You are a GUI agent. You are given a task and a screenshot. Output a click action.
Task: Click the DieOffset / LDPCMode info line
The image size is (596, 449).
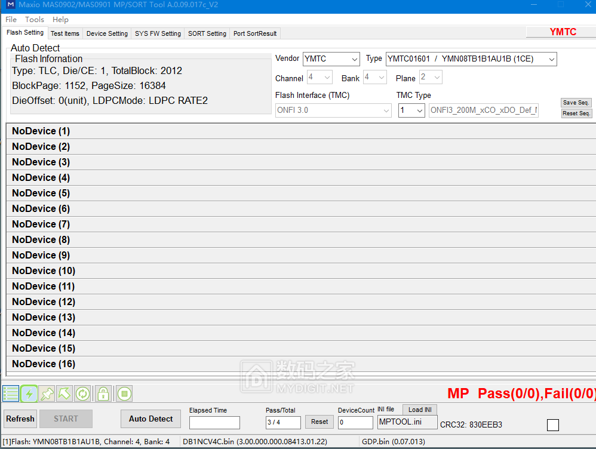click(110, 101)
